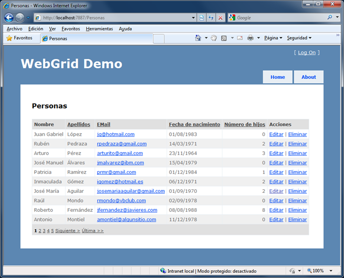Click the Última >> pager link

(92, 231)
